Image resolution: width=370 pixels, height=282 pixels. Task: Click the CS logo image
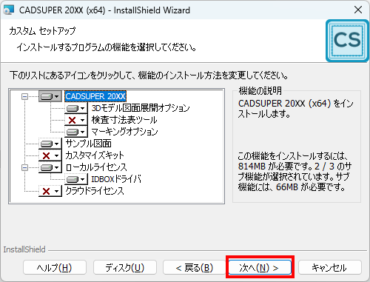(x=347, y=40)
